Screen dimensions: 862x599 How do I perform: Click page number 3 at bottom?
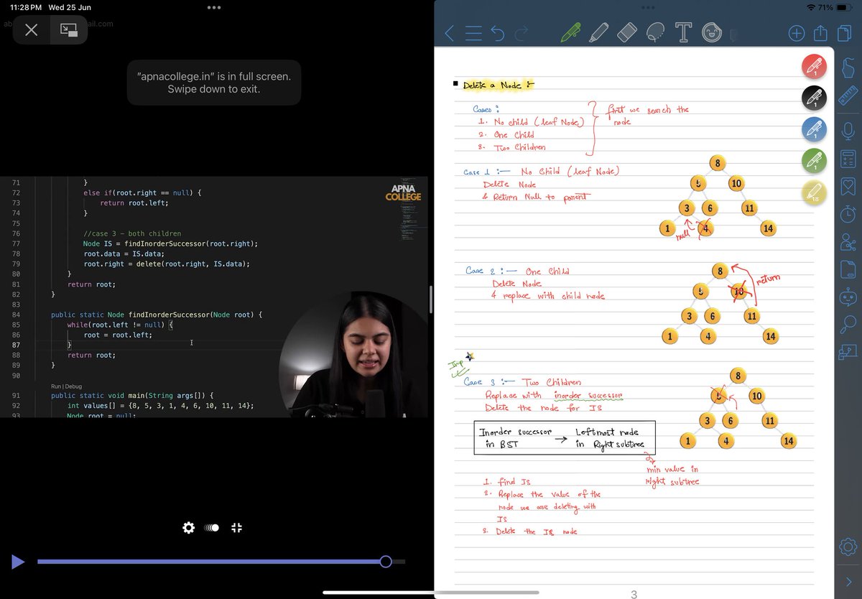(x=634, y=594)
